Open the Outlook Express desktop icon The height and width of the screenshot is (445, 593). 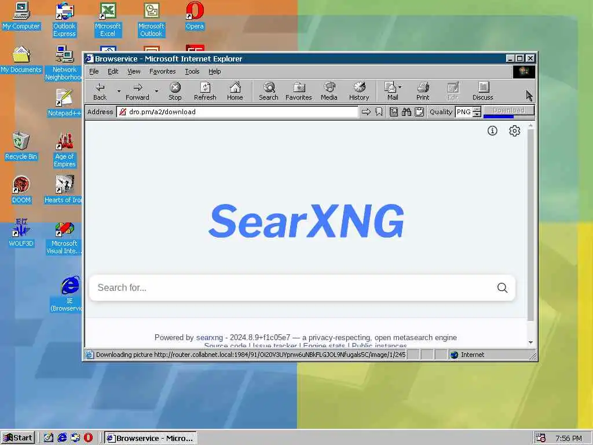pos(64,20)
